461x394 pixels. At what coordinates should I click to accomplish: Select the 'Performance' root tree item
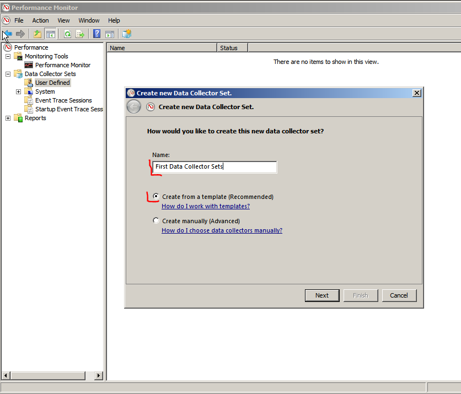click(31, 47)
